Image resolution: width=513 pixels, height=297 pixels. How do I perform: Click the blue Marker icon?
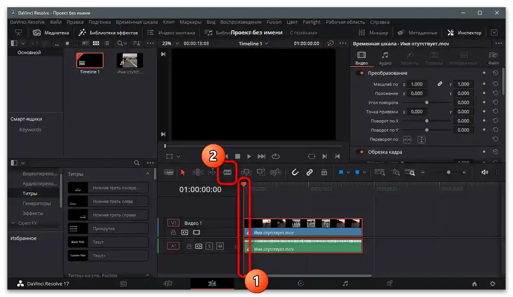(x=357, y=172)
